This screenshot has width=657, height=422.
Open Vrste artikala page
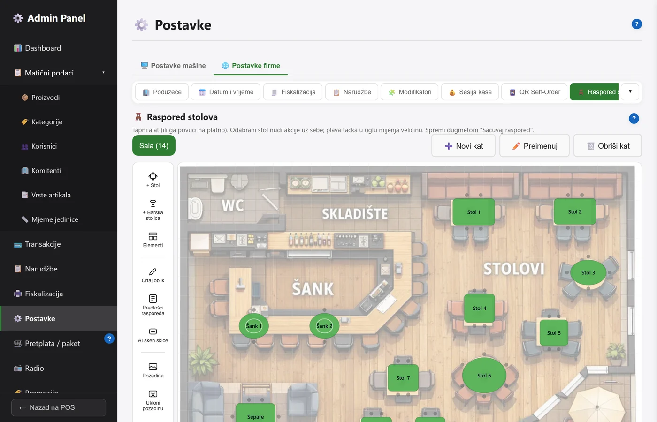[x=59, y=195]
